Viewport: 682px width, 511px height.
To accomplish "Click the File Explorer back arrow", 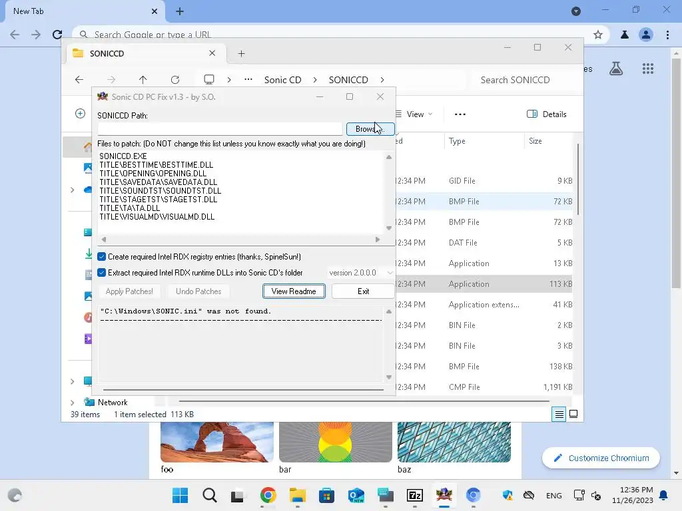I will tap(79, 80).
